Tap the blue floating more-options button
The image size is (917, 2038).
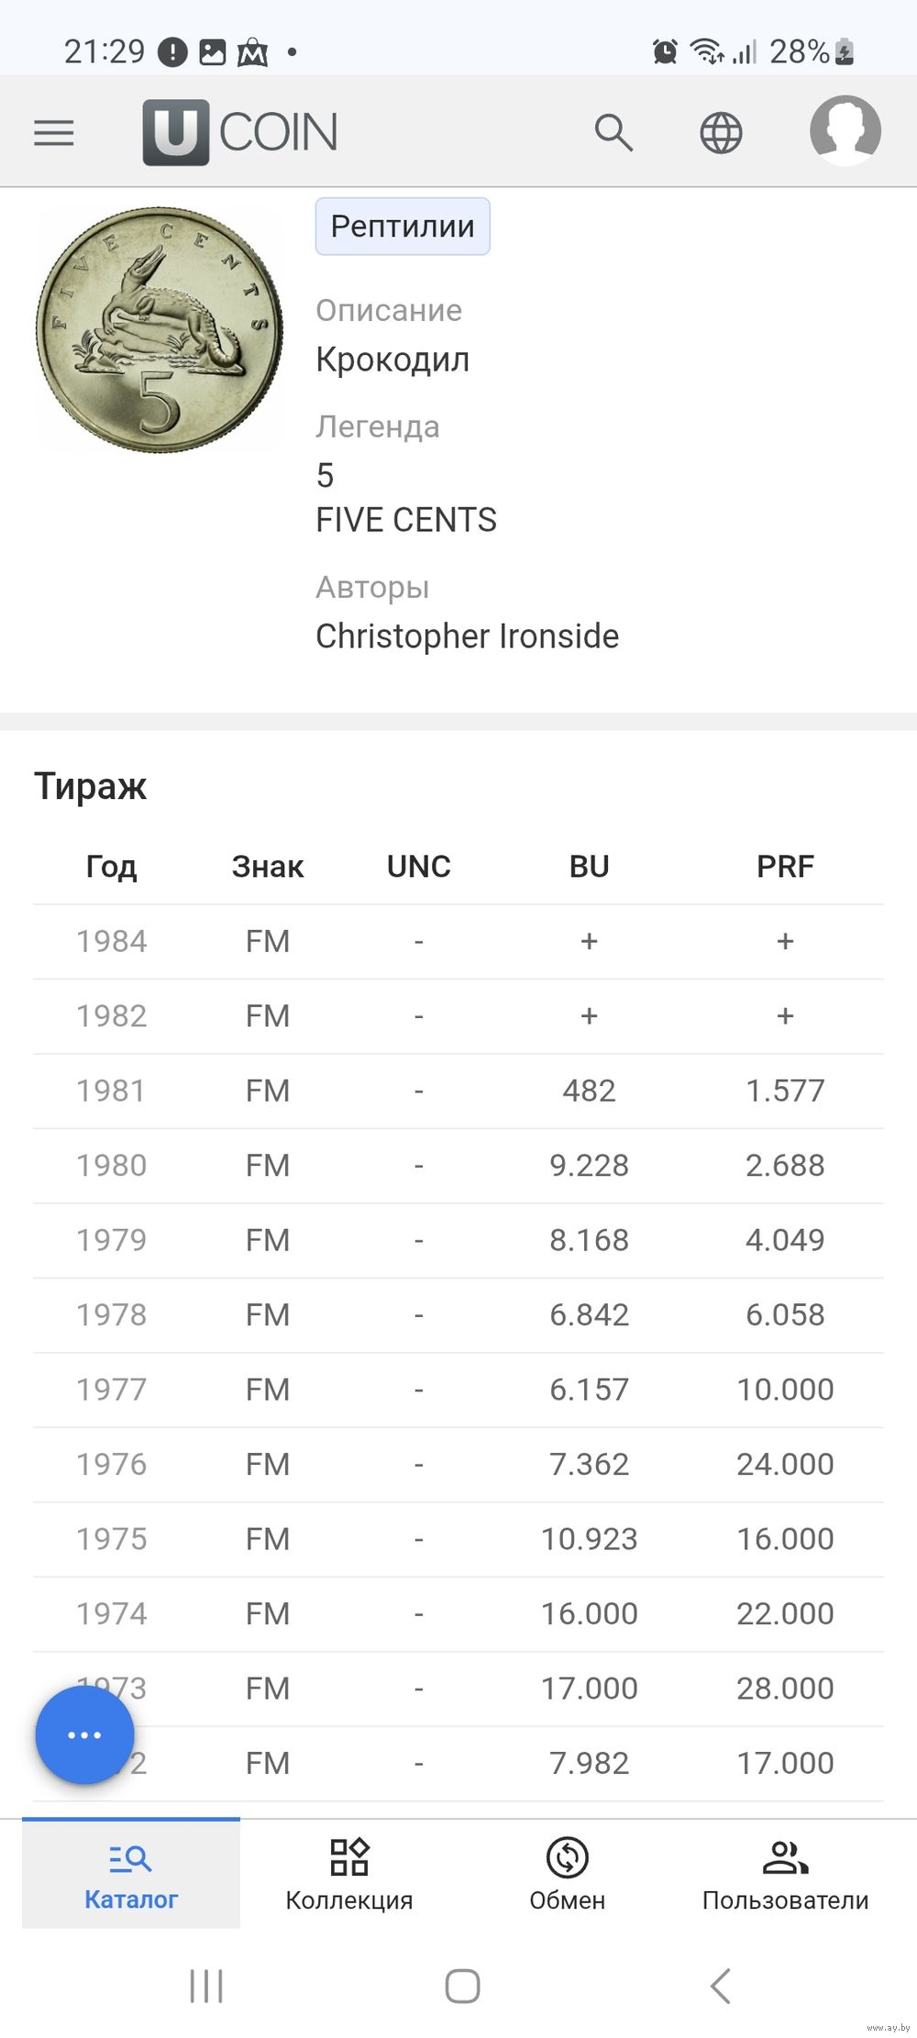[84, 1734]
